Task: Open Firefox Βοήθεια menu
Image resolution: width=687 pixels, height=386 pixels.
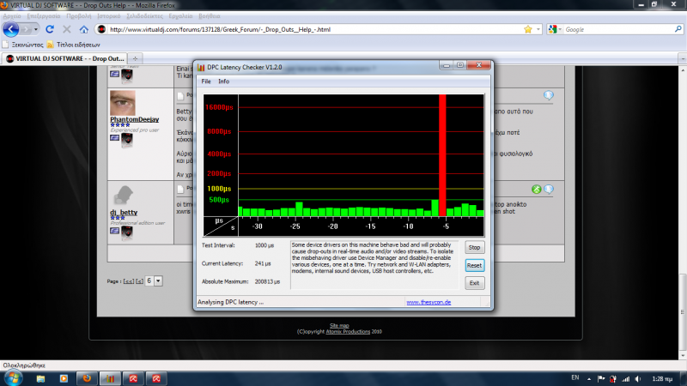Action: click(x=210, y=16)
